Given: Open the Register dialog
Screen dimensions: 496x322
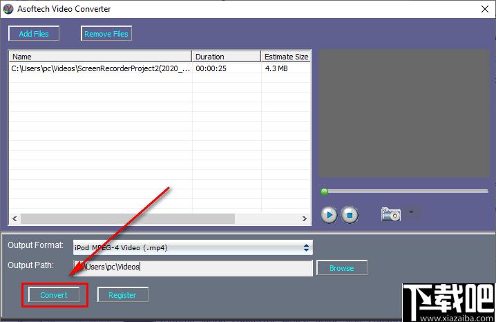Looking at the screenshot, I should pyautogui.click(x=122, y=295).
